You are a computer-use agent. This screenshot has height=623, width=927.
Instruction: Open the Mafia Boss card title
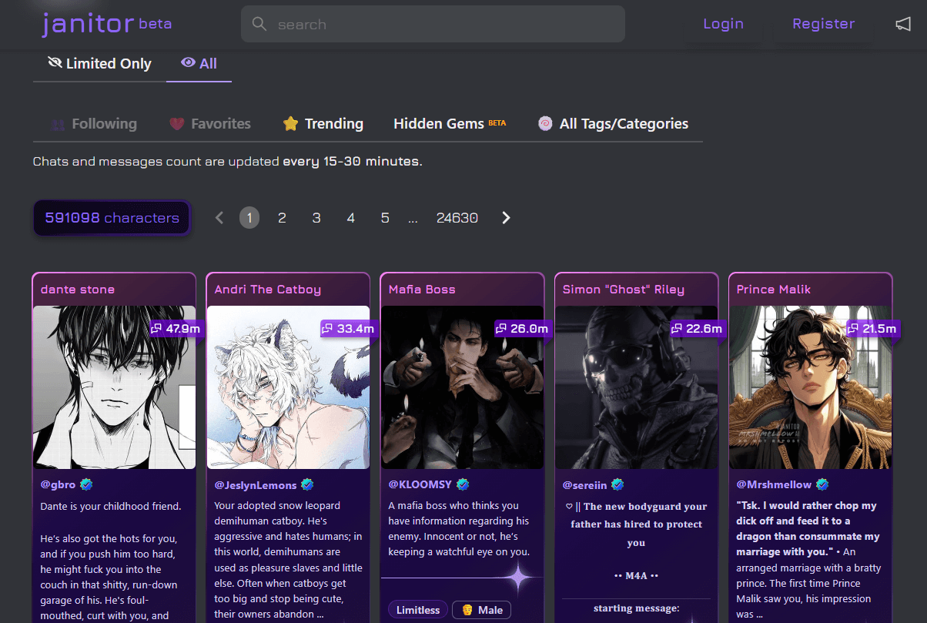(422, 290)
